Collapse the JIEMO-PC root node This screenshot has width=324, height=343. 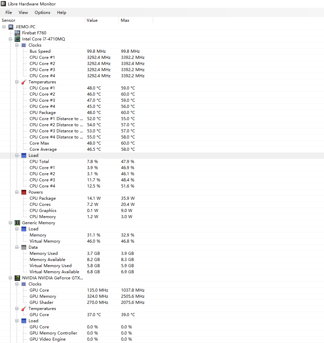[4, 27]
